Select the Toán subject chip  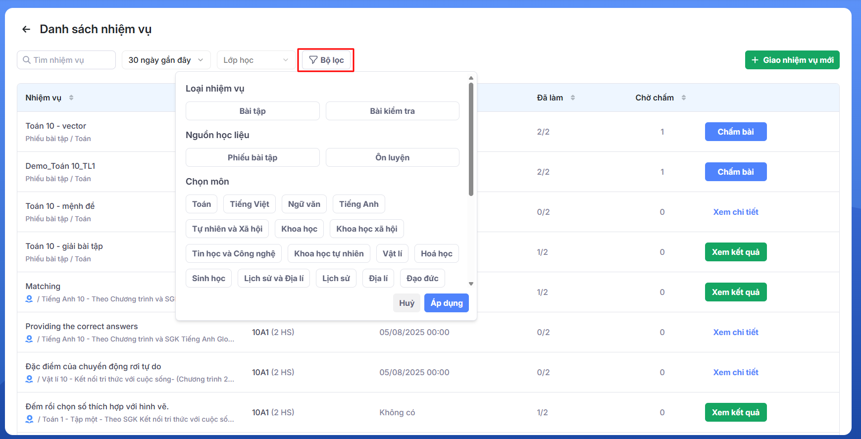coord(202,204)
